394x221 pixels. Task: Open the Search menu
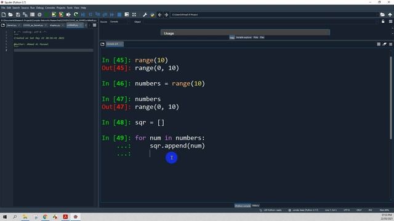coord(16,8)
